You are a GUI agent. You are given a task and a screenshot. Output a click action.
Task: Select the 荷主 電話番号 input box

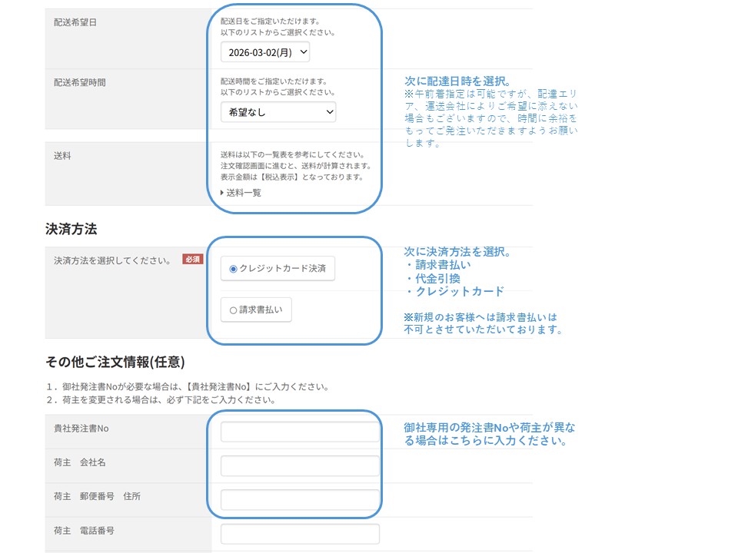[x=300, y=533]
